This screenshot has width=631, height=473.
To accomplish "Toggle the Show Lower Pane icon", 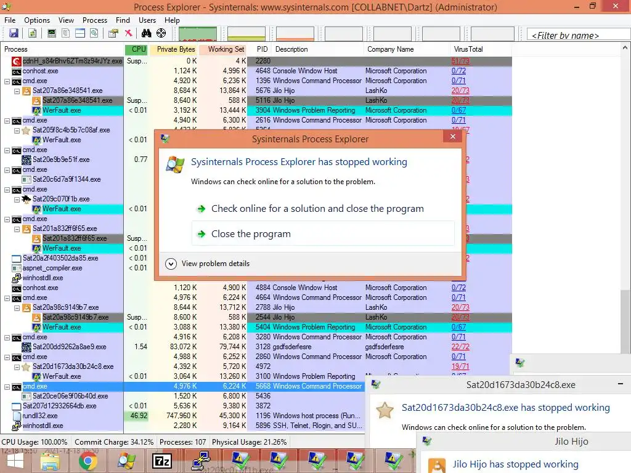I will [80, 33].
